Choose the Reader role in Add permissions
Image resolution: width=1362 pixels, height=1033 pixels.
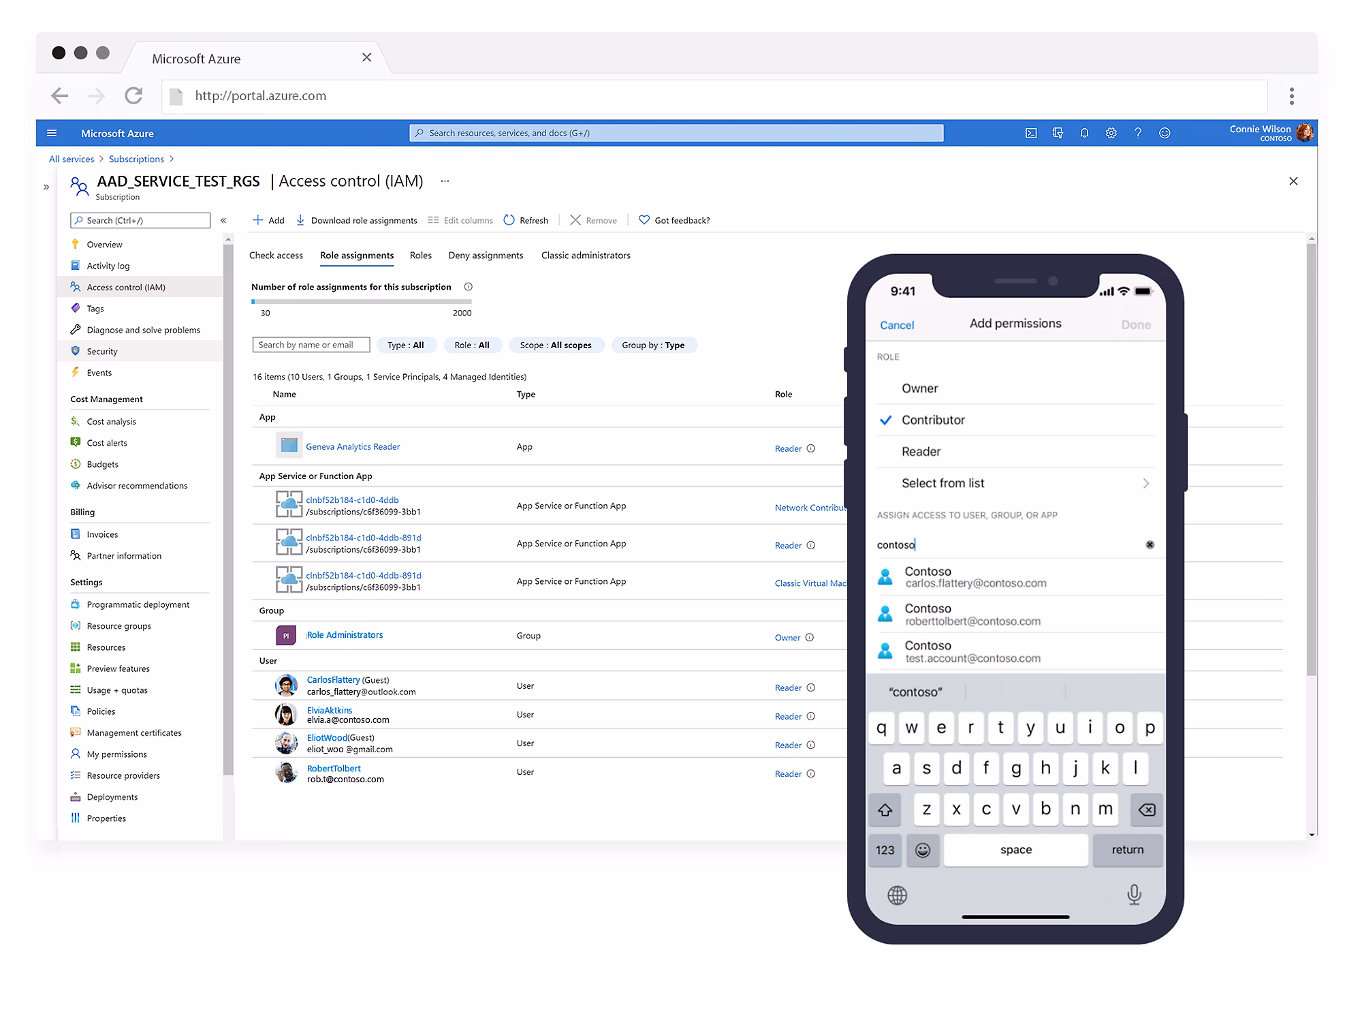(x=920, y=451)
